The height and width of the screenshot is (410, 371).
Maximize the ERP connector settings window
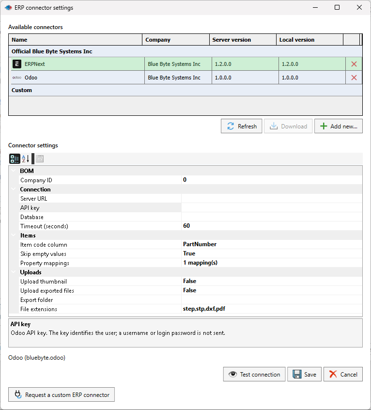coord(337,8)
